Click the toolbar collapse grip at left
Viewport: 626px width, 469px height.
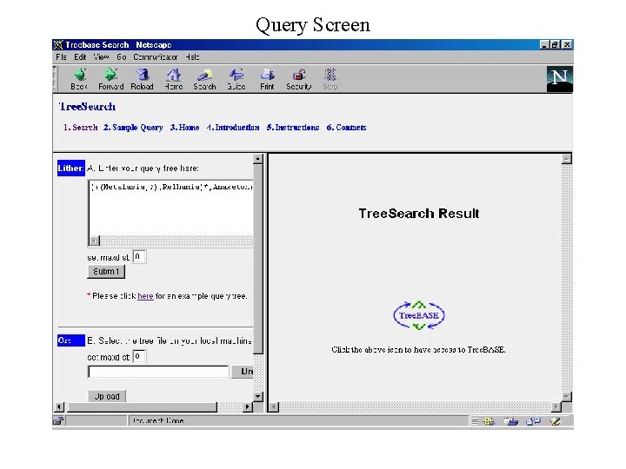[x=55, y=79]
